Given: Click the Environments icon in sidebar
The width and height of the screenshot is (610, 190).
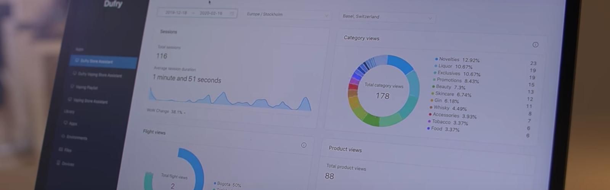Looking at the screenshot, I should pyautogui.click(x=63, y=136).
